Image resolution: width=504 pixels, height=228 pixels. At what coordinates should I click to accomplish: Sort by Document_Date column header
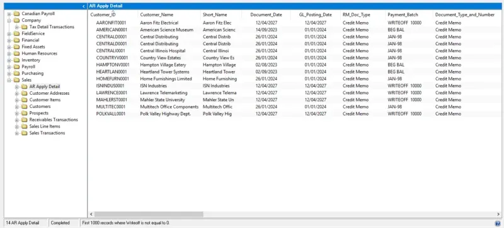click(x=266, y=14)
